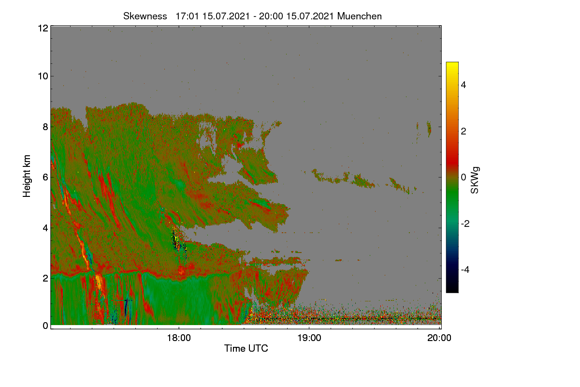Click the 'Time UTC' axis label
580x387 pixels.
[x=246, y=348]
